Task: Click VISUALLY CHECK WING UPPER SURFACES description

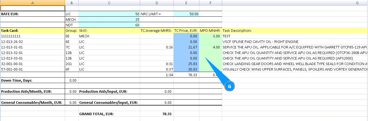Action: pos(295,69)
